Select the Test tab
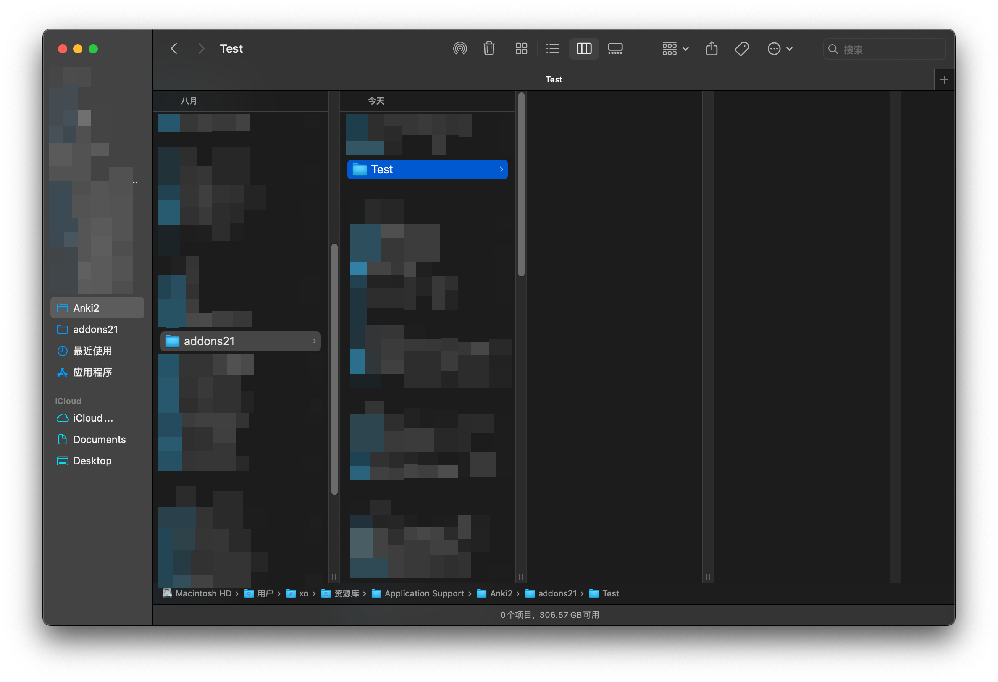The height and width of the screenshot is (682, 998). [553, 80]
